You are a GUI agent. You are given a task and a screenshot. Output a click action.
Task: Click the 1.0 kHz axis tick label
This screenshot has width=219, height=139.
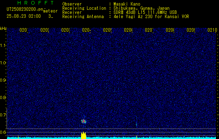[x=3, y=63]
